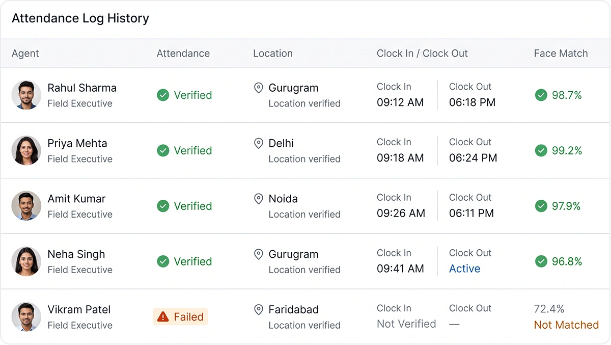
Task: Click the check icon next to 96.8%
Action: click(541, 261)
